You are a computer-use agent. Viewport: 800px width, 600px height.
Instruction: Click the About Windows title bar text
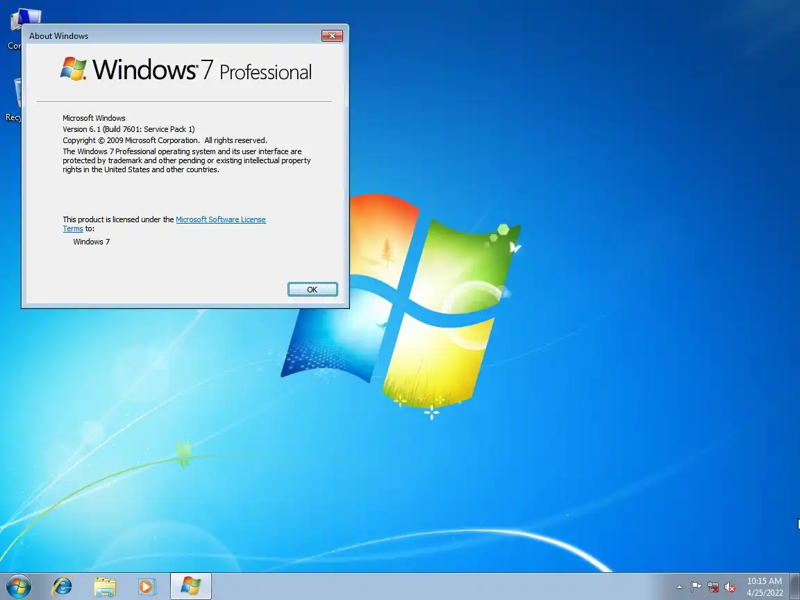tap(58, 35)
